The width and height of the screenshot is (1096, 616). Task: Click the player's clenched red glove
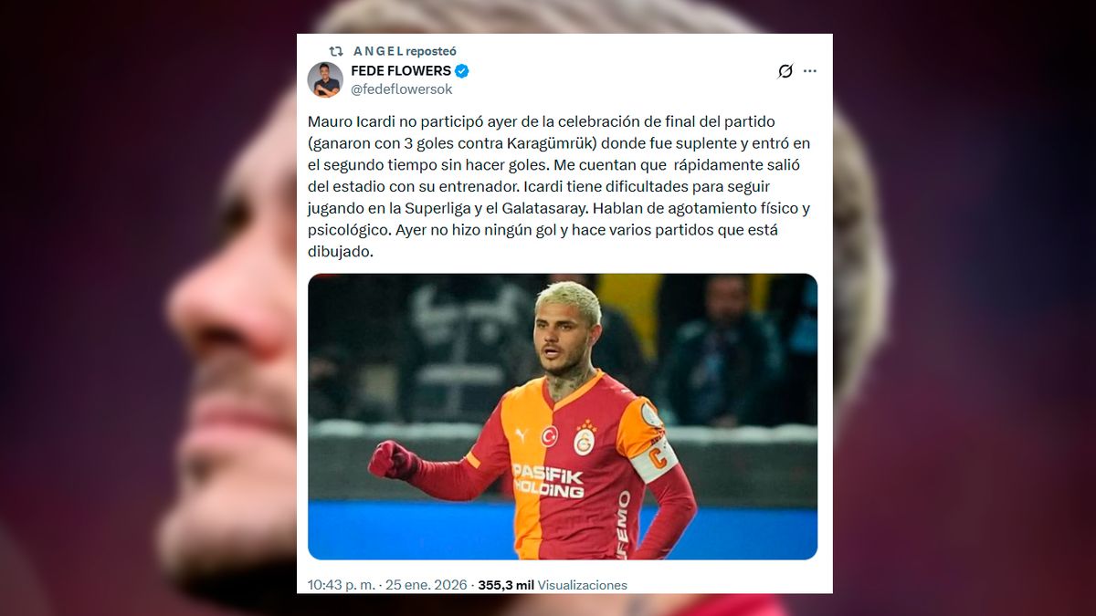(391, 459)
